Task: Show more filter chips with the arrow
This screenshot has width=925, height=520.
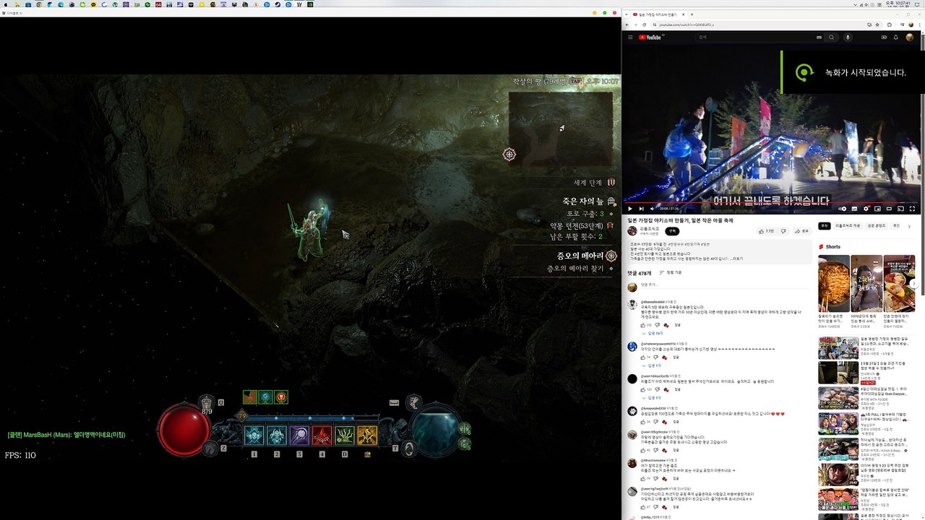Action: pyautogui.click(x=910, y=226)
